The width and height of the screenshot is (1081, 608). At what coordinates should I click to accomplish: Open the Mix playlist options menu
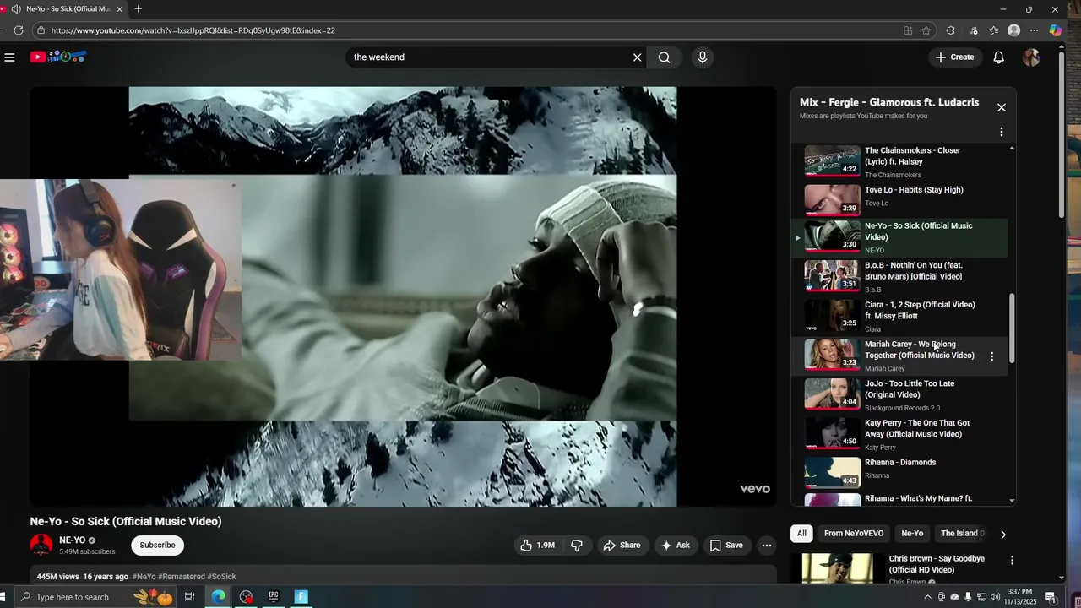(x=1002, y=132)
